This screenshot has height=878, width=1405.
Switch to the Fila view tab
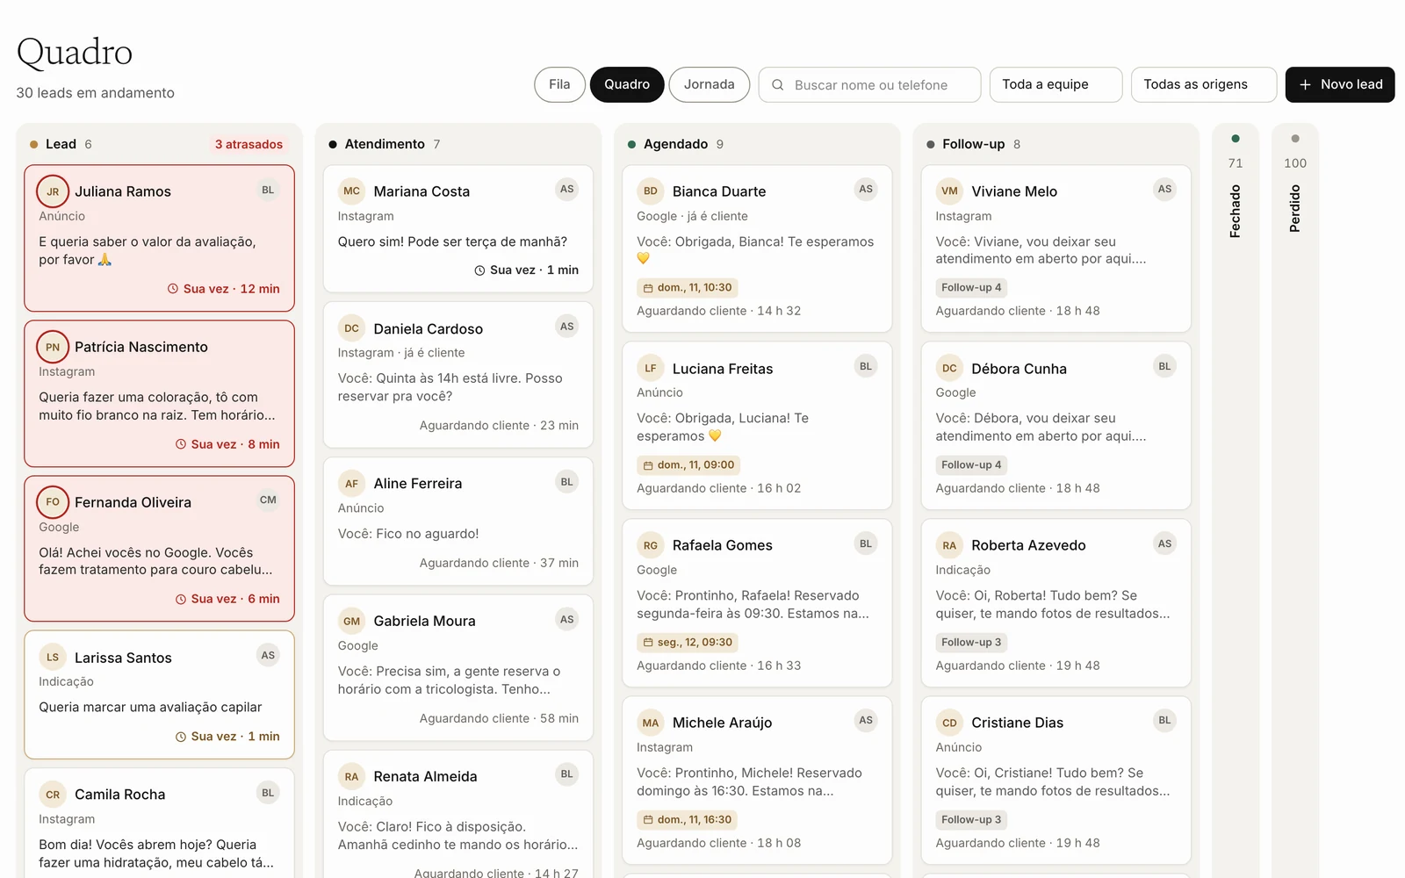click(x=559, y=84)
